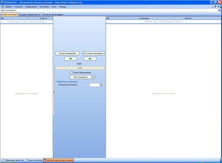Sort by URL column in left panel
Image resolution: width=222 pixels, height=163 pixels.
coord(20,18)
